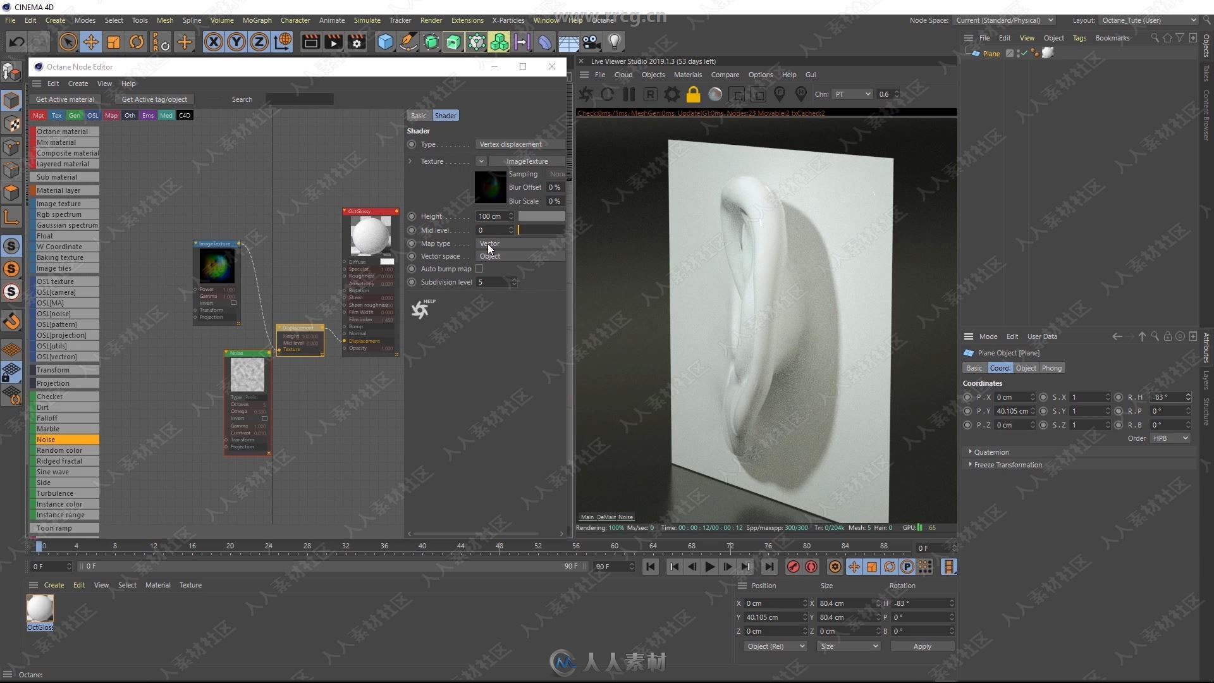
Task: Click Get Active tag/object button
Action: 154,99
